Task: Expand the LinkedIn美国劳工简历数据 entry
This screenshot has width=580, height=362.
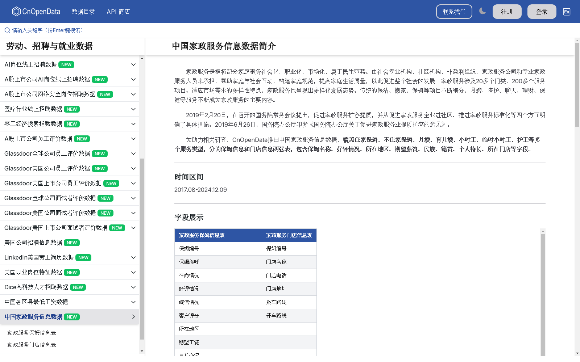Action: point(133,257)
